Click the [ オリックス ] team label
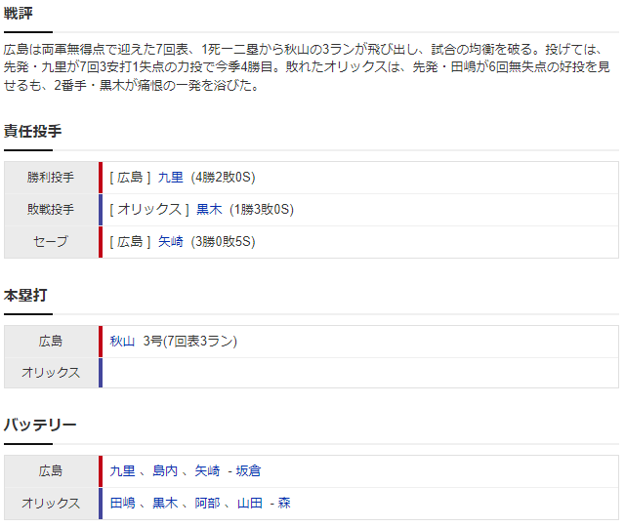Screen dimensions: 625x527 [149, 210]
